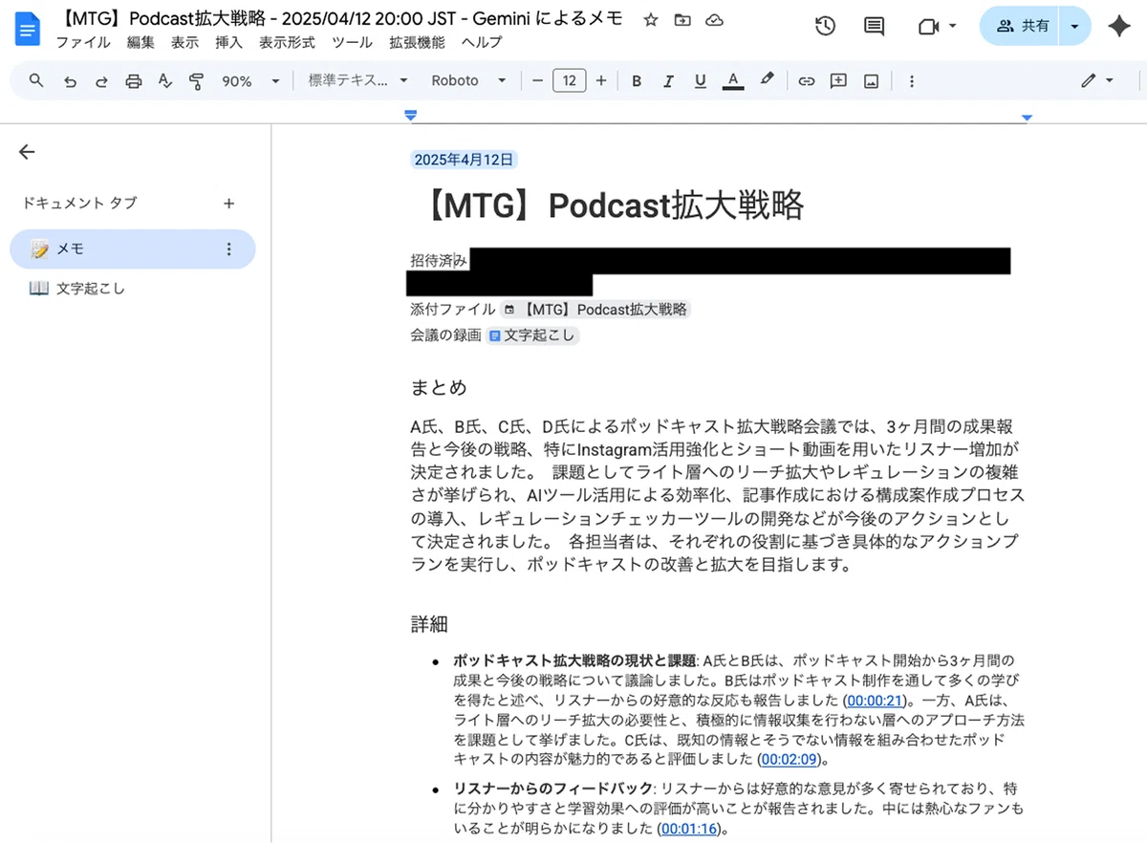Viewport: 1147px width, 843px height.
Task: Activate the paint format tool
Action: tap(197, 81)
